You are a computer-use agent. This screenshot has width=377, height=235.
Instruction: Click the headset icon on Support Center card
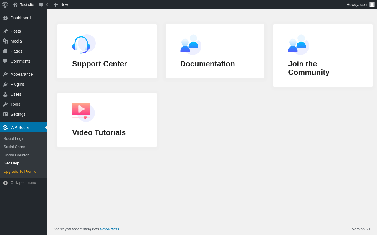coord(84,44)
